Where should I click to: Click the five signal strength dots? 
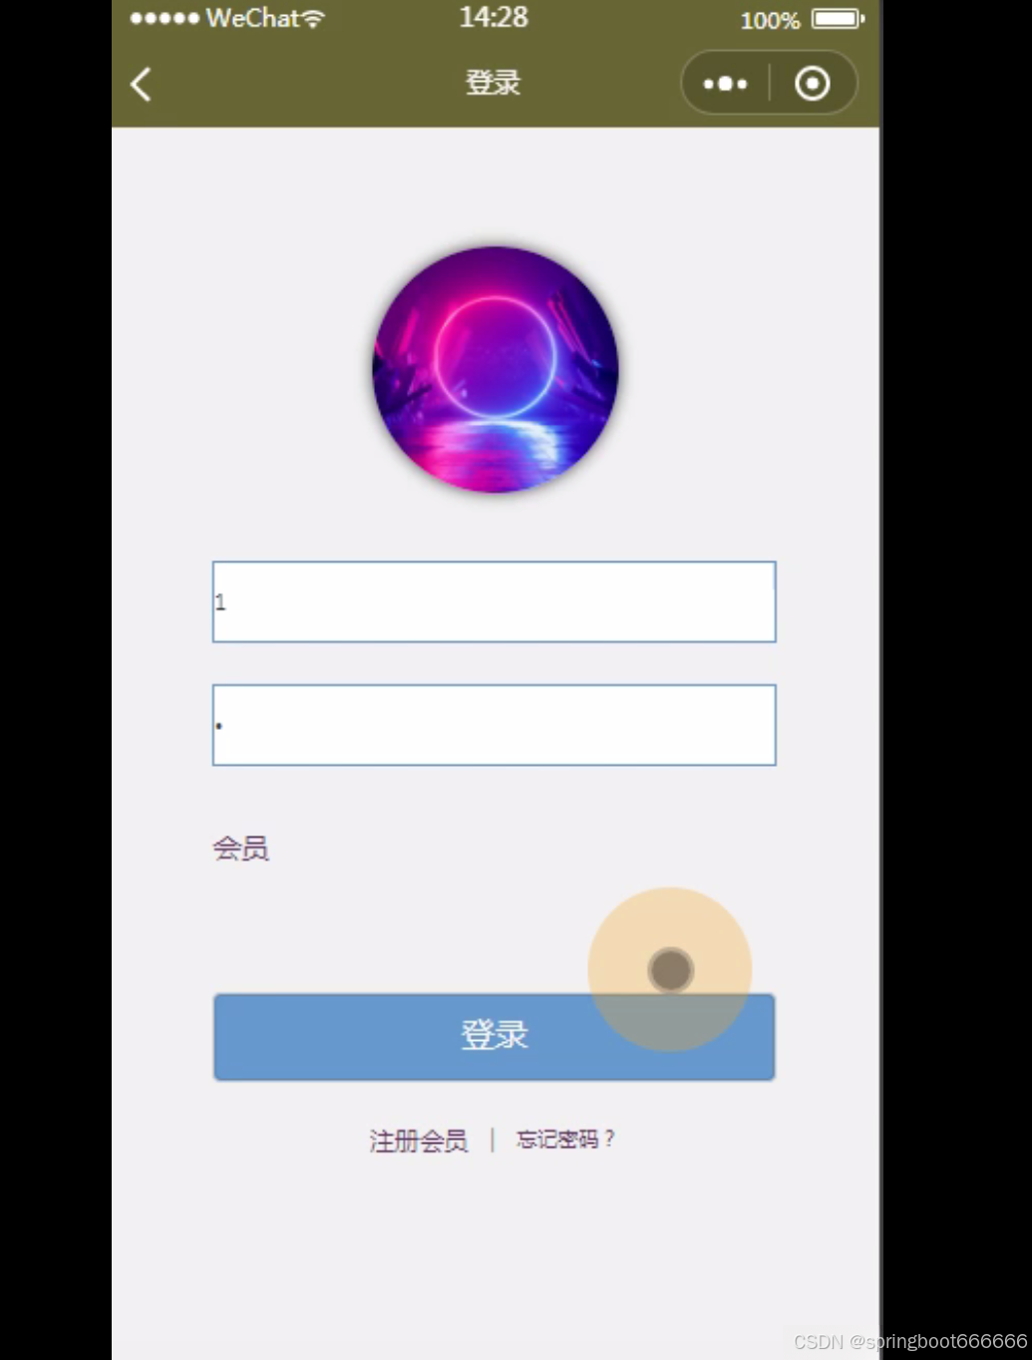point(165,19)
